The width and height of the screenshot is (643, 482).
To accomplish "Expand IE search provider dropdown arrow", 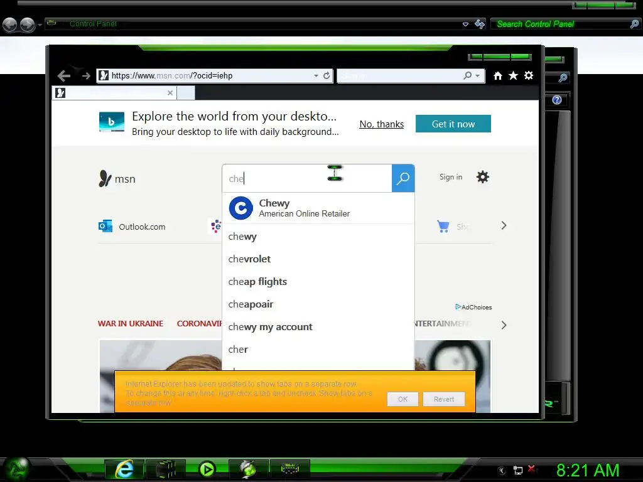I will (477, 76).
